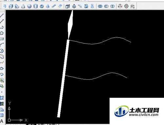This screenshot has height=125, width=164.
Task: Select the Multiline Text A tool
Action: [2, 121]
